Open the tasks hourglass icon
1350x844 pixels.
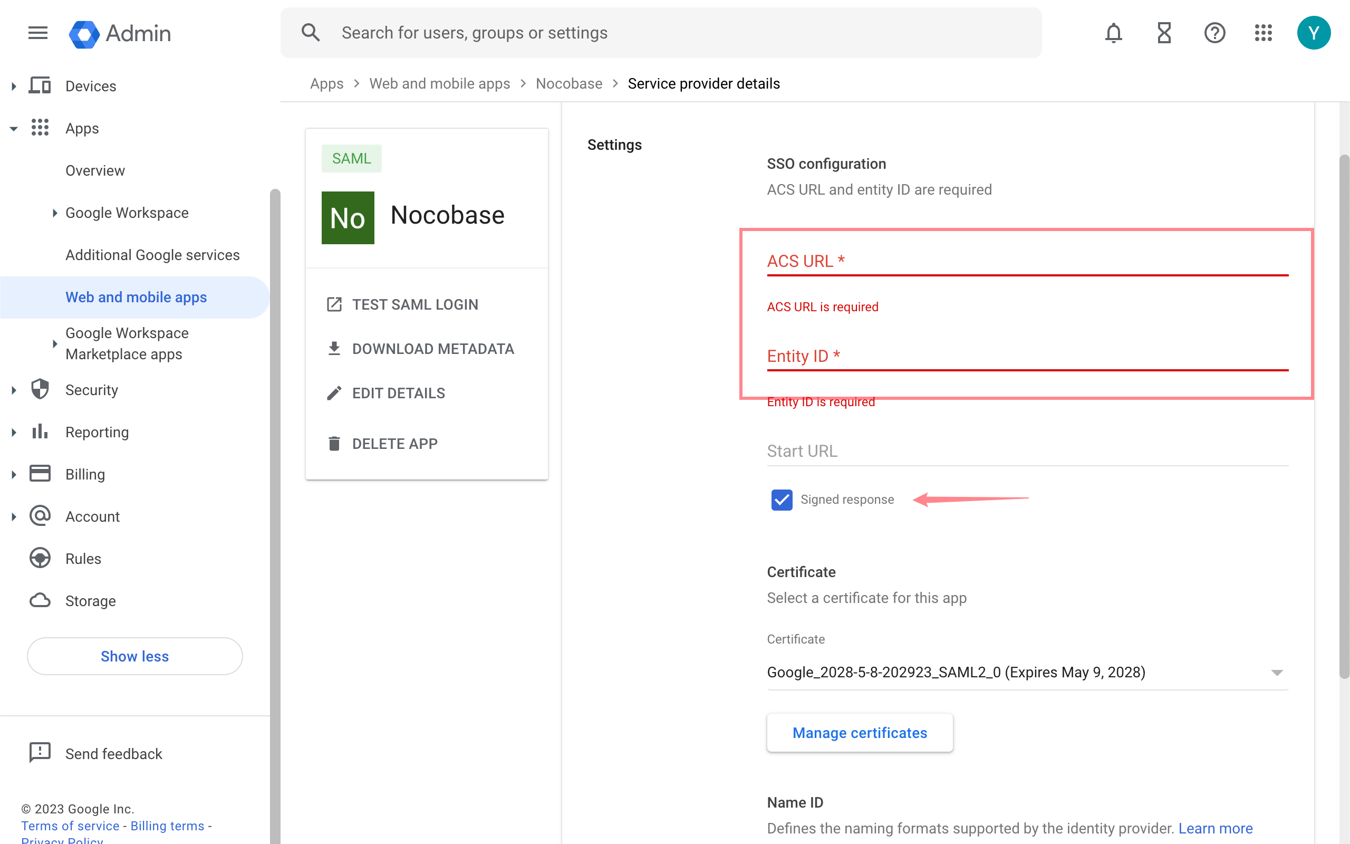click(1164, 33)
